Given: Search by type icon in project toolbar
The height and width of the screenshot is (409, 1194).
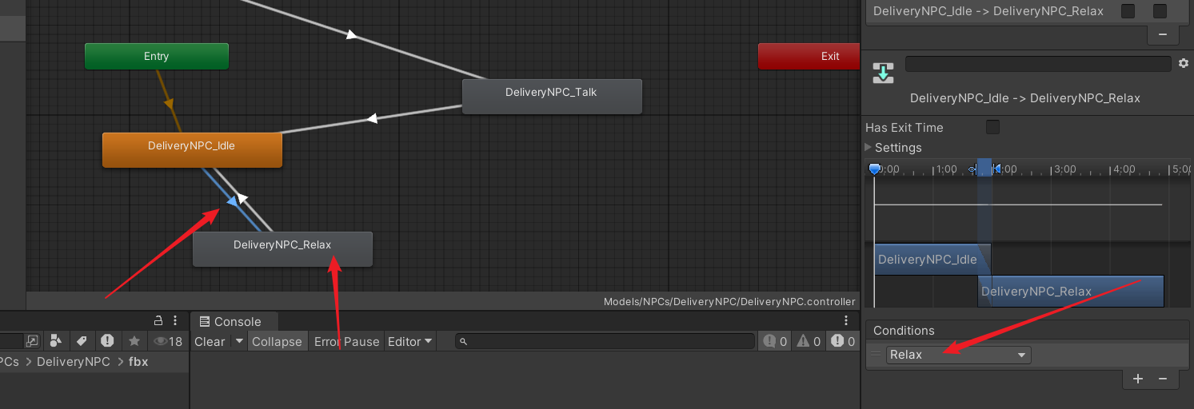Looking at the screenshot, I should coord(55,341).
